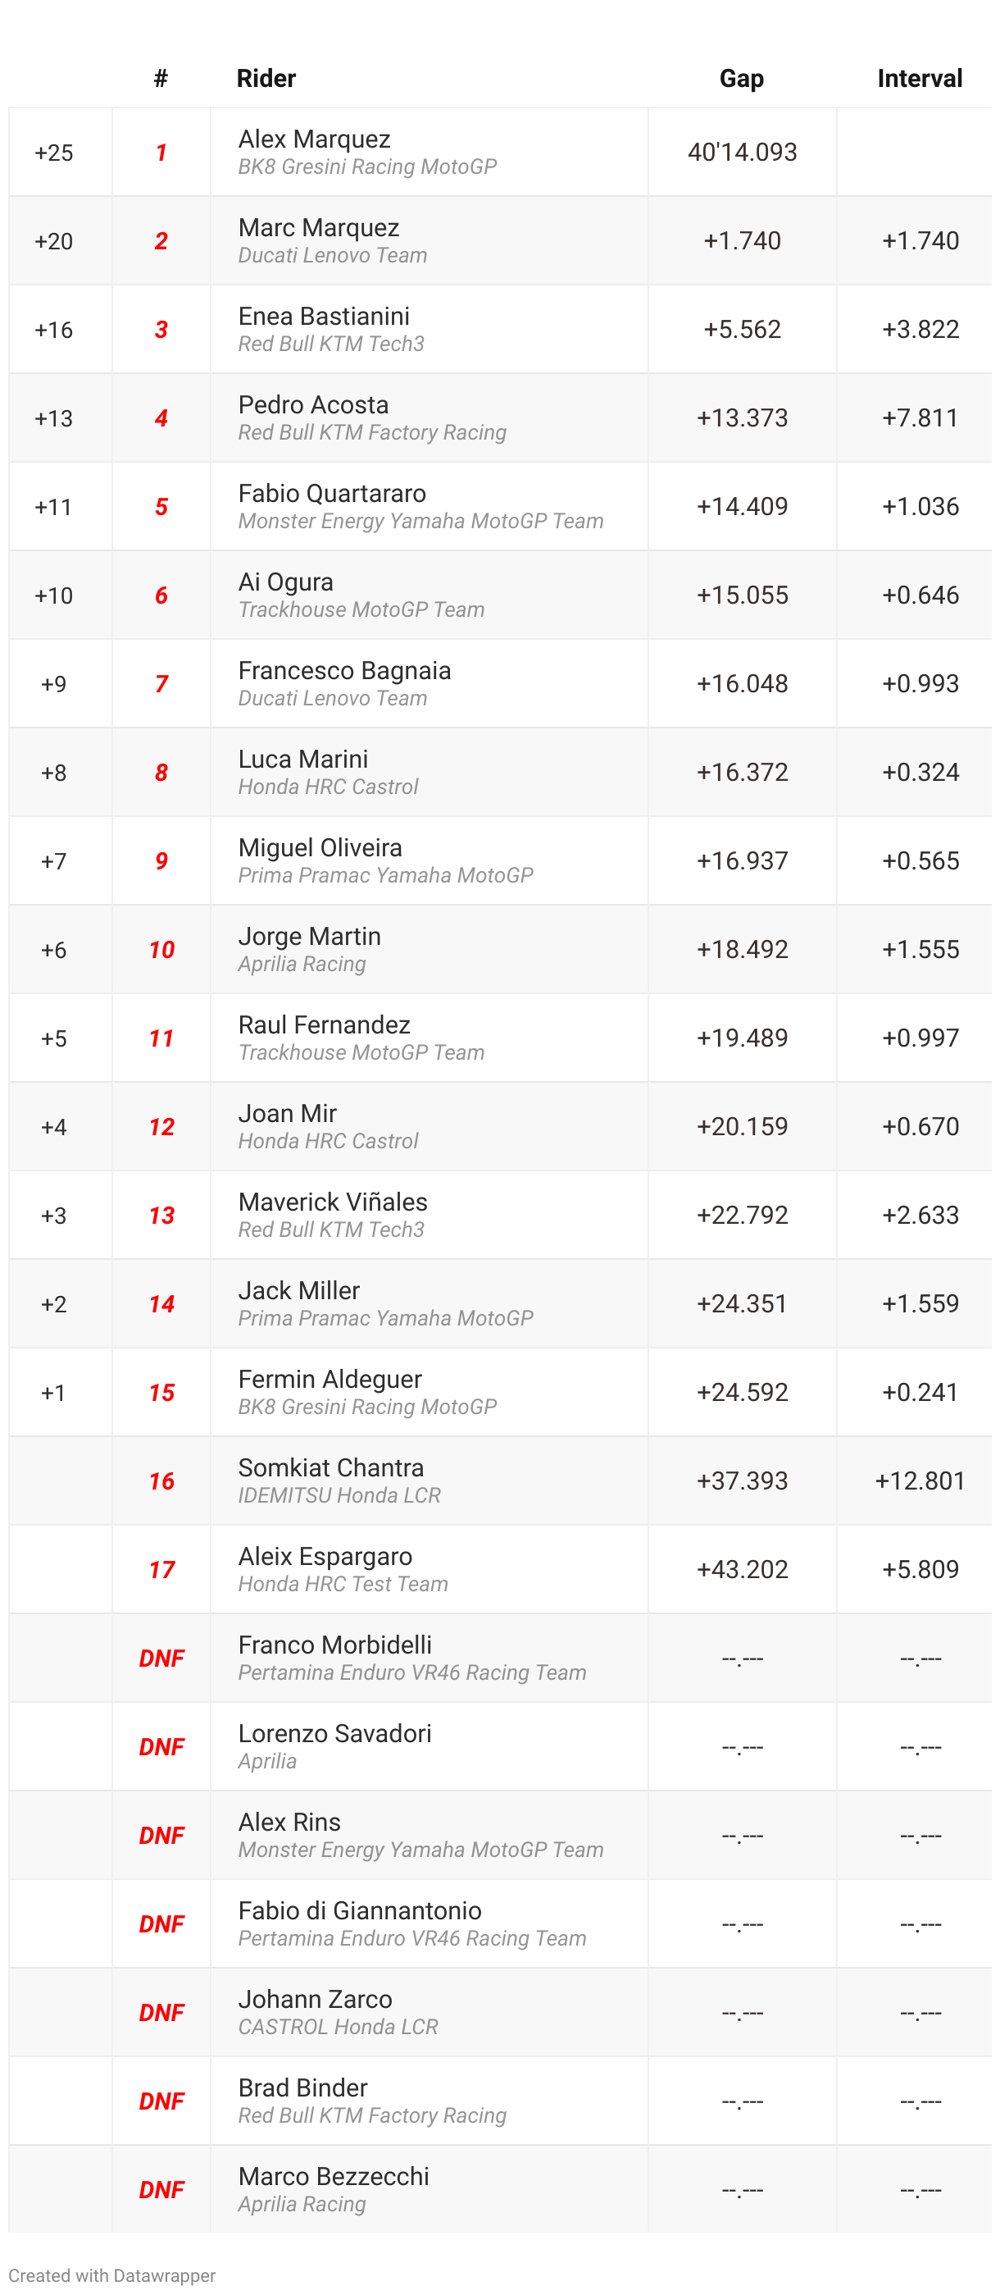
Task: Click the Rider column header
Action: tap(266, 79)
